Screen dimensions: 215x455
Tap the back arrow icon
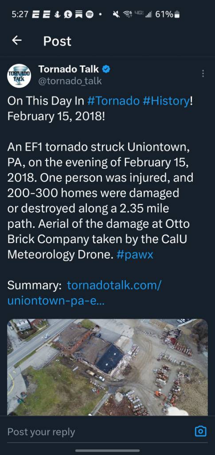pos(17,40)
